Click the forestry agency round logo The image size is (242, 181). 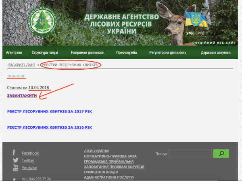42,20
